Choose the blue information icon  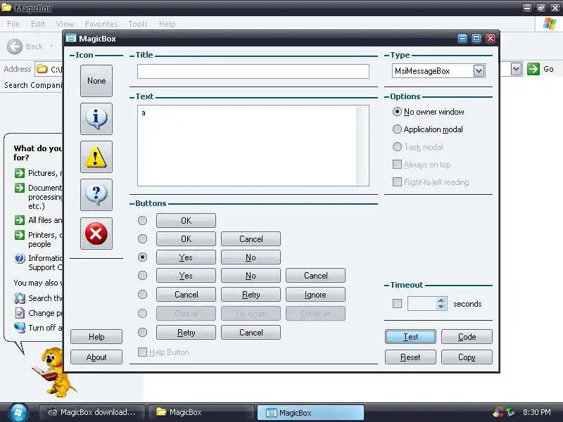[x=96, y=119]
